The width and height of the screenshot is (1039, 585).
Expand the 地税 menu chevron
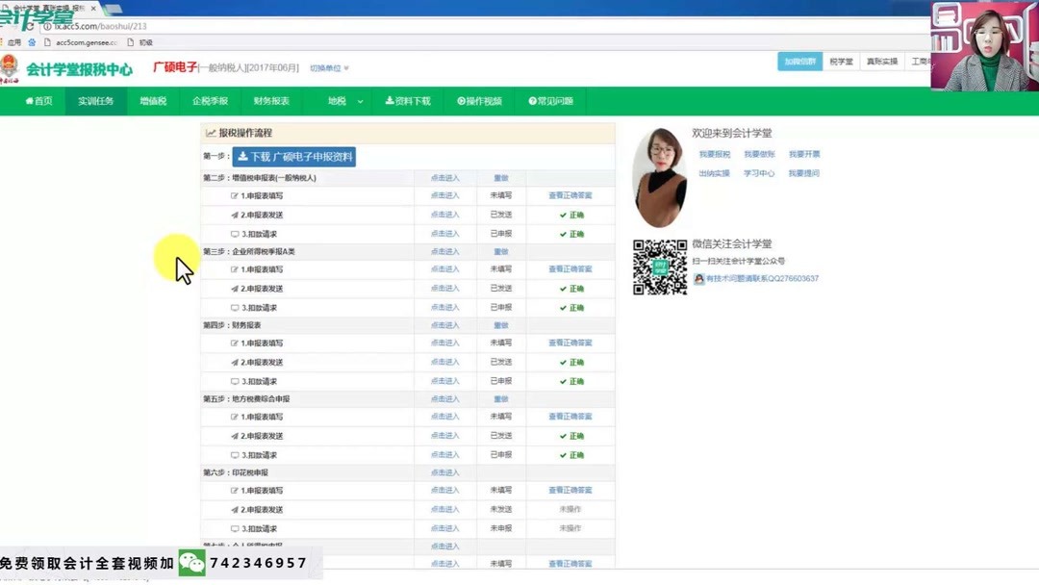pos(358,100)
